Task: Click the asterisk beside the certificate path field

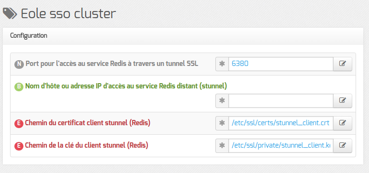Action: (x=222, y=123)
